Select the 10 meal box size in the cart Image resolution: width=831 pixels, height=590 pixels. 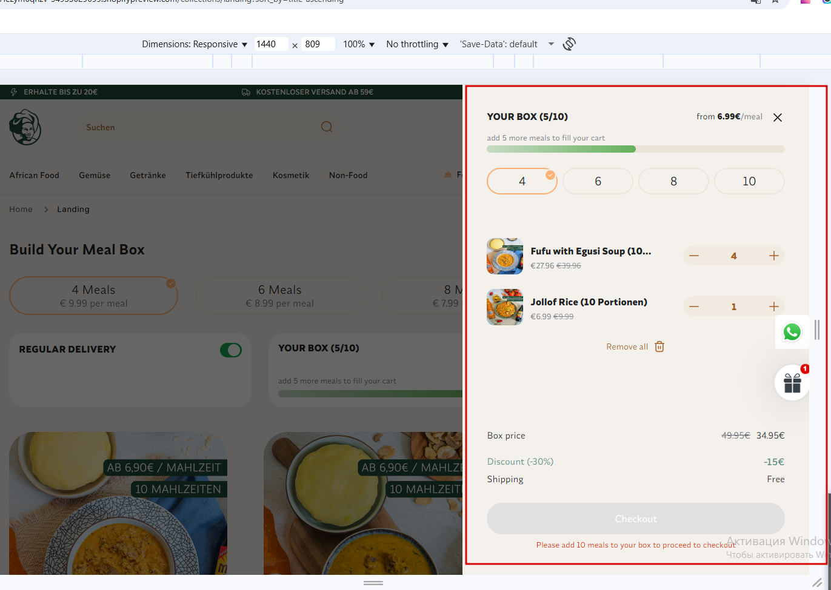[x=749, y=181]
